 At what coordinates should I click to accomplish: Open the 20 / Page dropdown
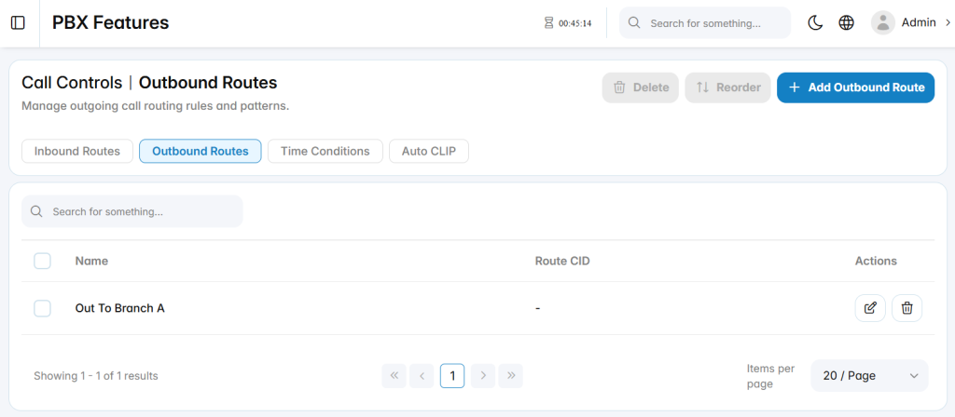[x=869, y=376]
